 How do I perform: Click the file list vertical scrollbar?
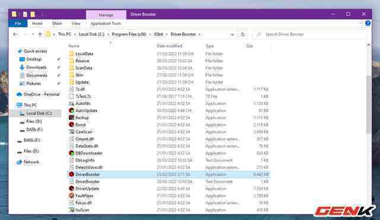[368, 104]
